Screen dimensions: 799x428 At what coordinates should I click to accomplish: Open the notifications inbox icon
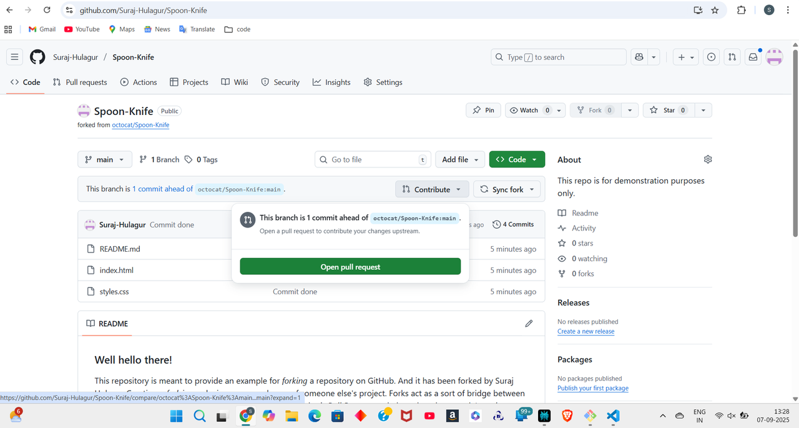(753, 57)
